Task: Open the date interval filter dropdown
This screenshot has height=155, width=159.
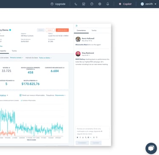Action: pyautogui.click(x=45, y=58)
